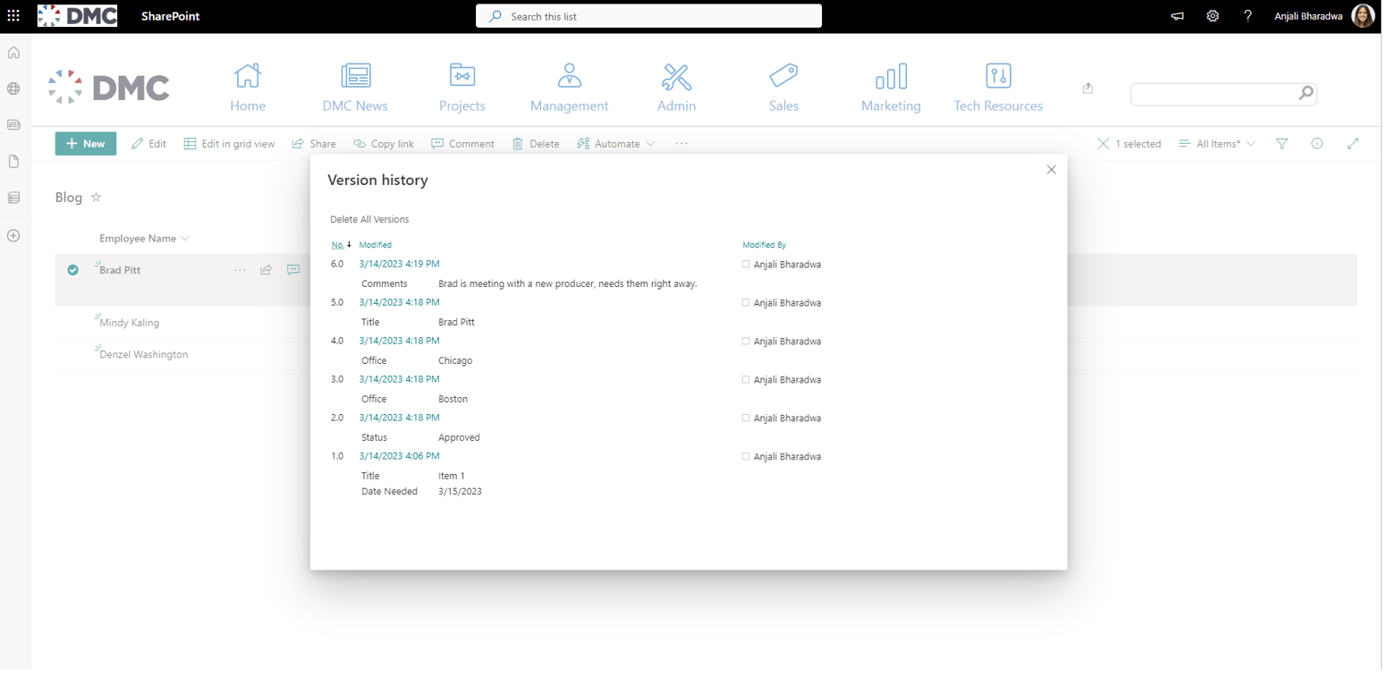Open version 1.0 dated 3/14/2023 4:06 PM

tap(401, 457)
